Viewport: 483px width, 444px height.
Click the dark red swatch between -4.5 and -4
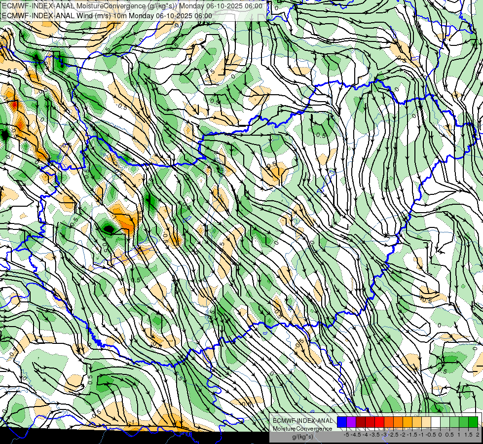pos(361,422)
